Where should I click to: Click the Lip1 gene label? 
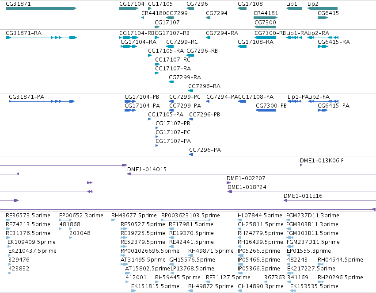[x=292, y=4]
